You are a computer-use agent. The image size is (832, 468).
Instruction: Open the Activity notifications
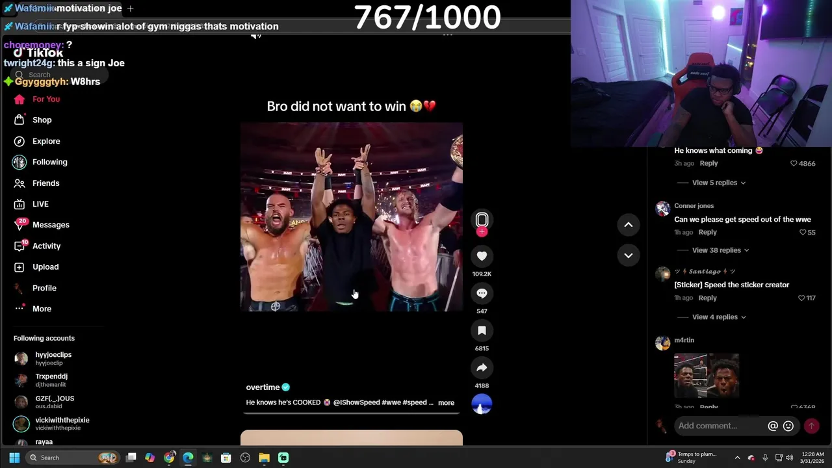(38, 246)
